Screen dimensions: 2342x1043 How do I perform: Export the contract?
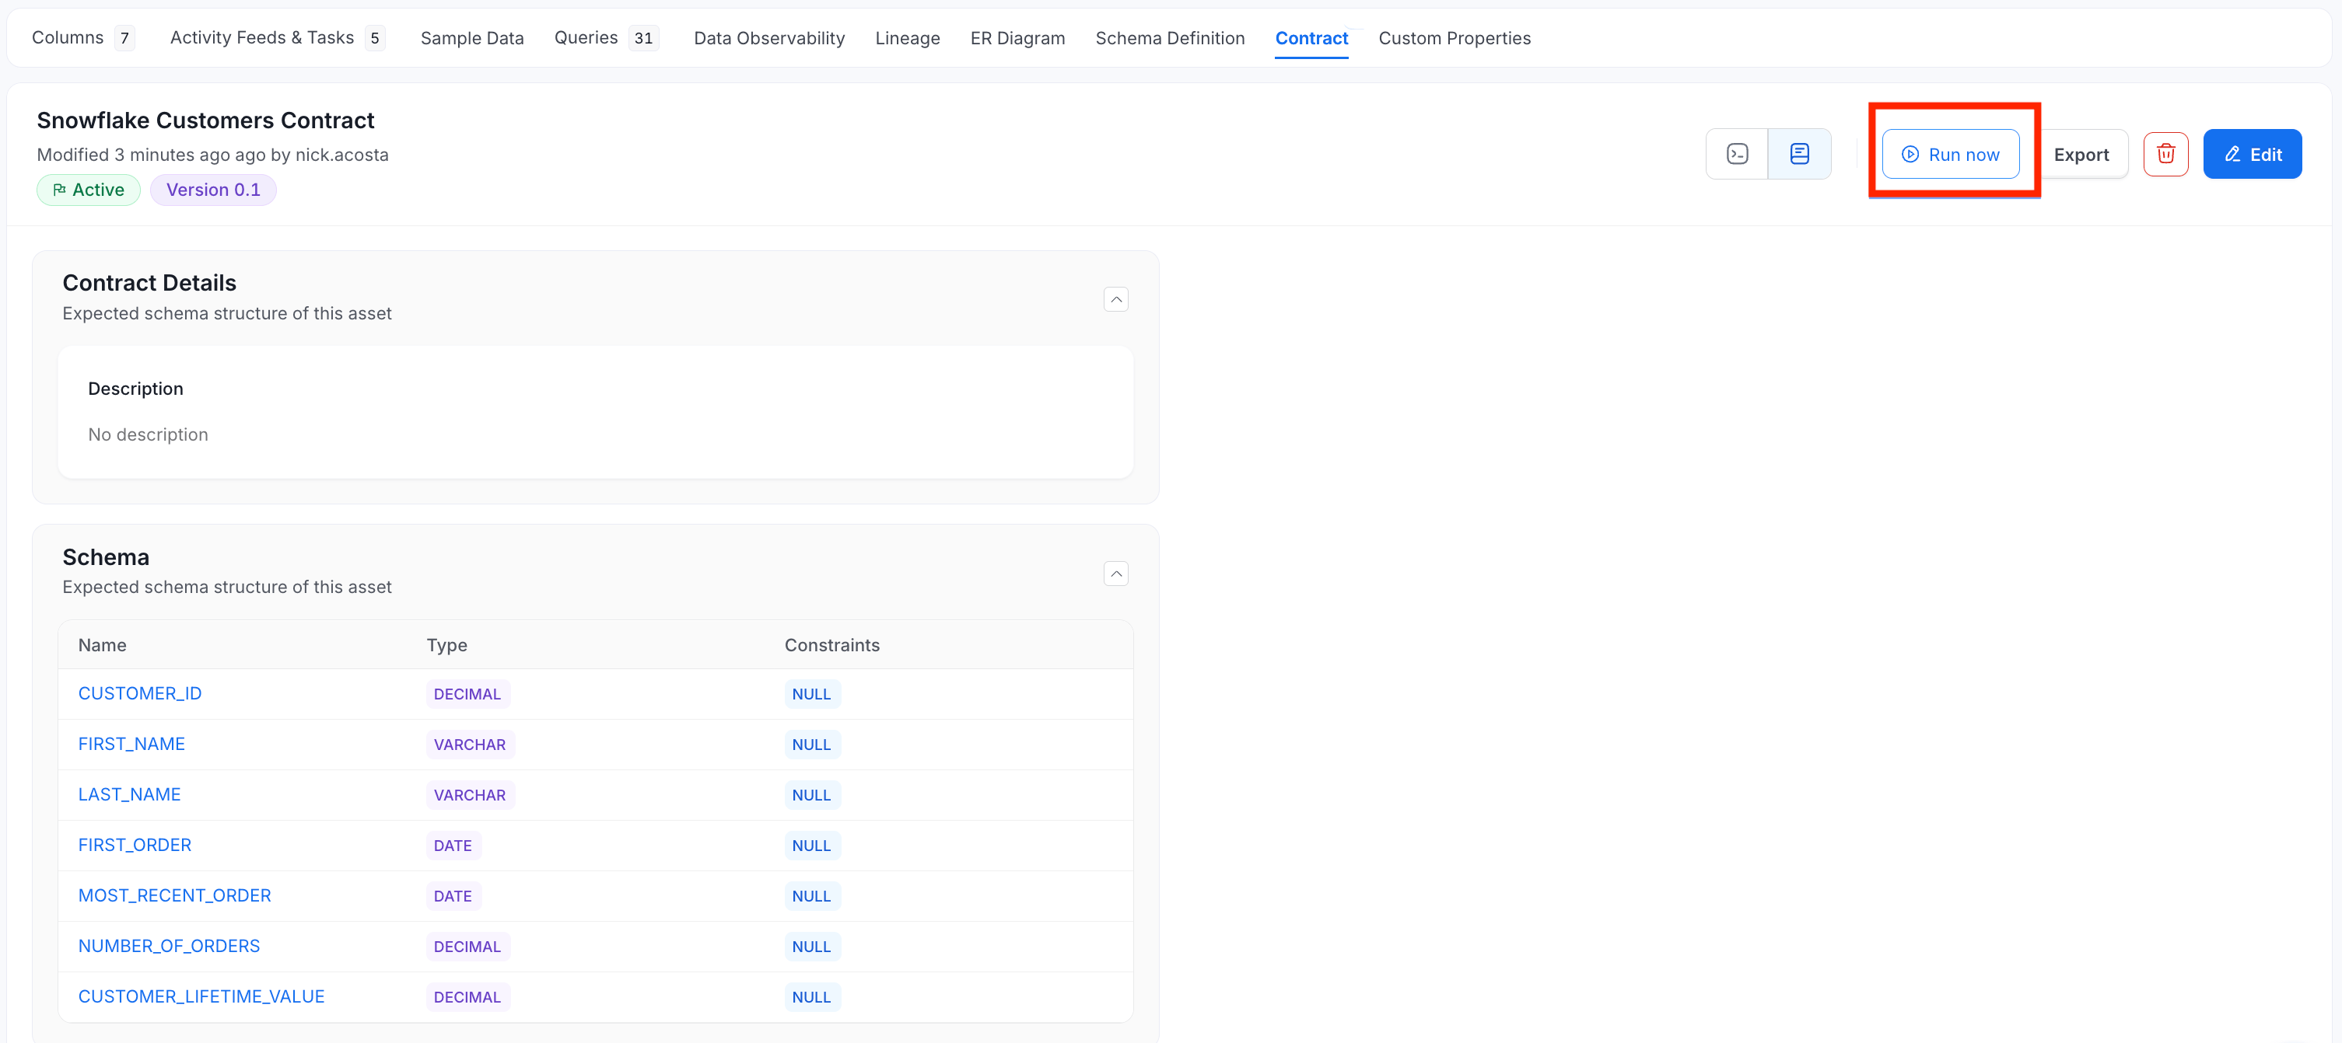pos(2081,154)
